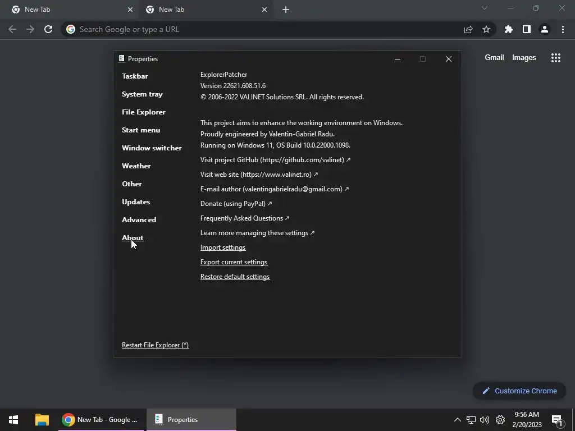Click Export current settings

point(234,263)
